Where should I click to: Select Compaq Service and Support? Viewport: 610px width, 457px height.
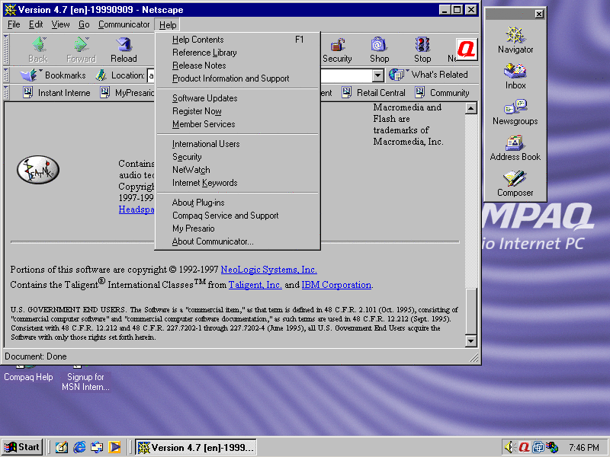(237, 216)
